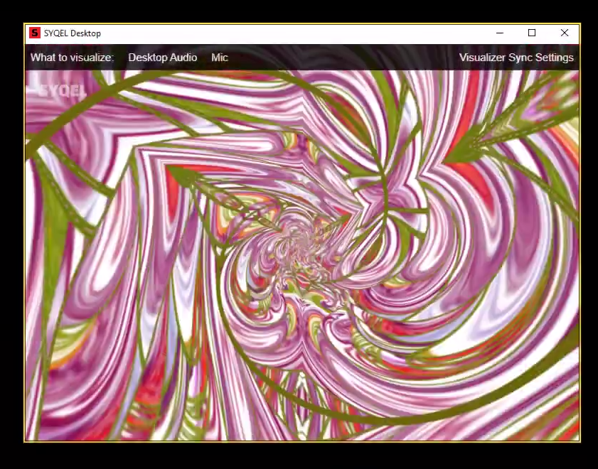Screen dimensions: 598x469
Task: Close the SYQEL Desktop window
Action: coord(565,33)
